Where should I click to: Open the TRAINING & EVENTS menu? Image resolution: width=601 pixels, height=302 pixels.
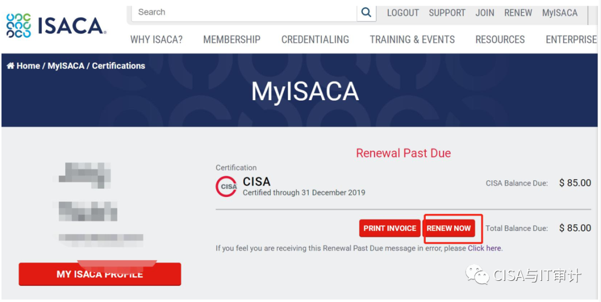click(x=412, y=39)
